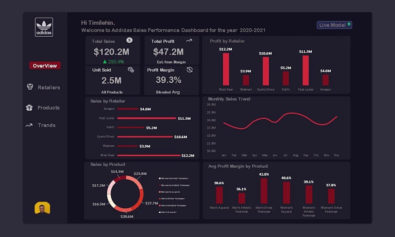Click the Women's Athletic Footwear 39.1% bar
Screen dimensions: 395x237
coord(309,194)
